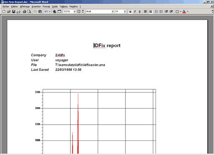Click the 'Company' label
Screen dimensions: 214x155
38,55
